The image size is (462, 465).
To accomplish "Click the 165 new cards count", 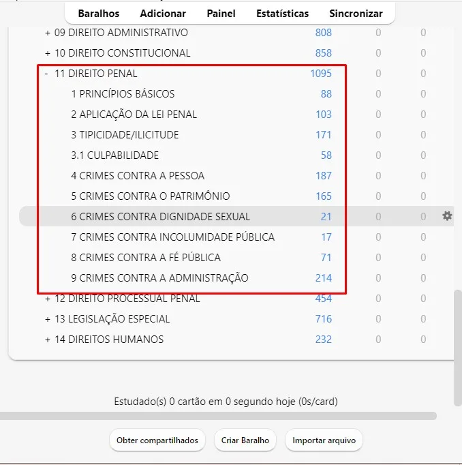I will point(323,196).
